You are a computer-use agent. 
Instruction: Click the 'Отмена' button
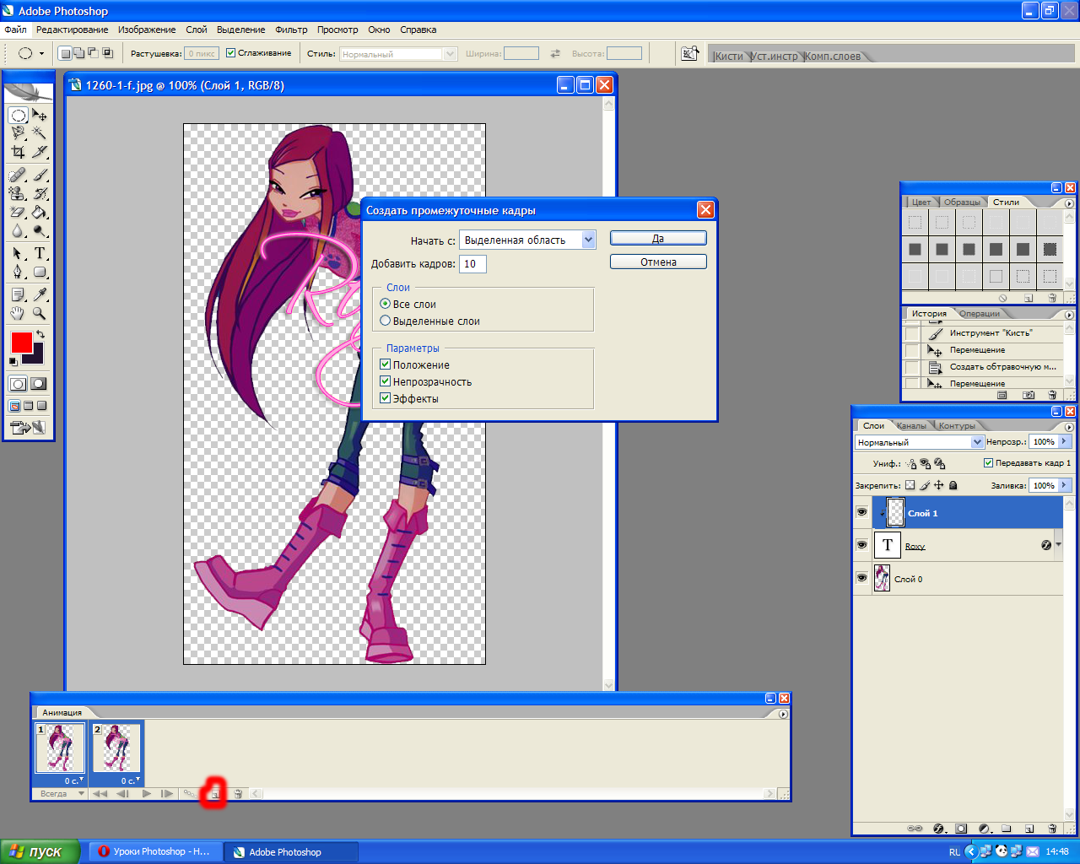[658, 262]
